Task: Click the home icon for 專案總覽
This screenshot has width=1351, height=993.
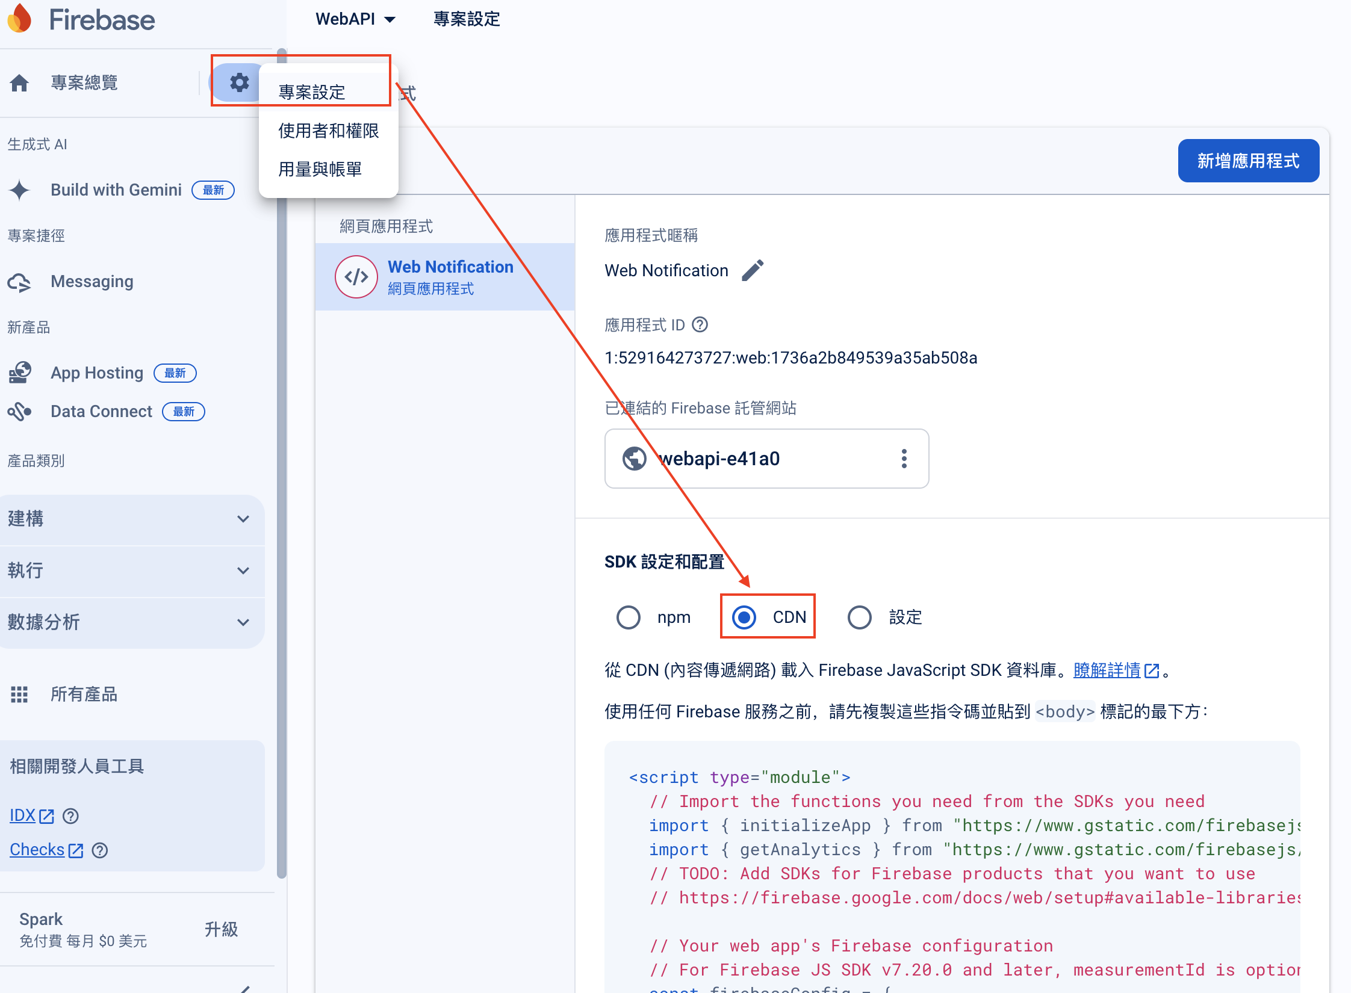Action: pos(19,82)
